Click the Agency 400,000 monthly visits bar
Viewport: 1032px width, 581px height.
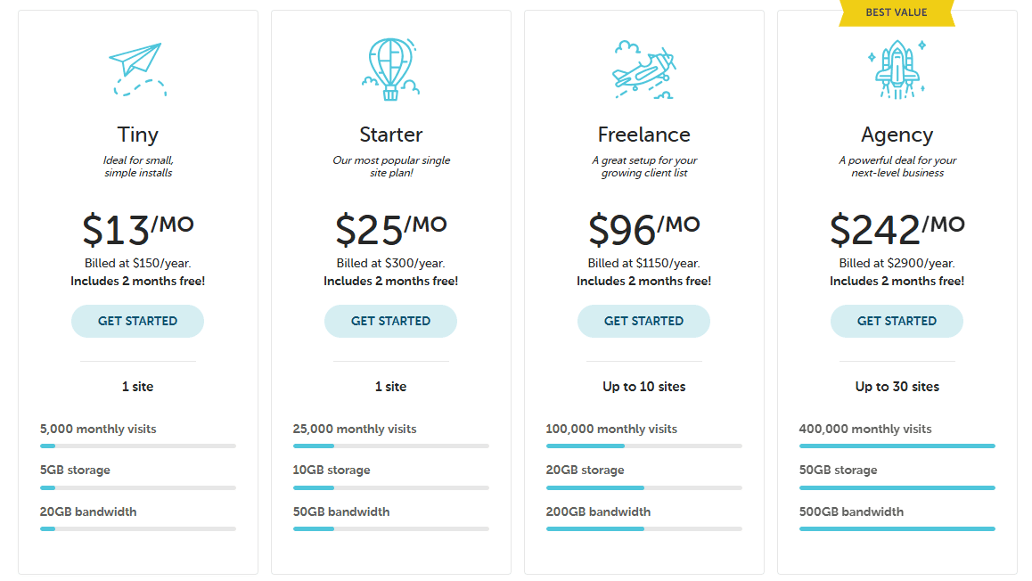coord(897,446)
